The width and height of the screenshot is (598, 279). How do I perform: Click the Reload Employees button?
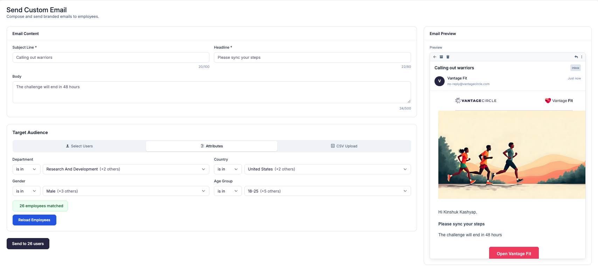coord(34,220)
